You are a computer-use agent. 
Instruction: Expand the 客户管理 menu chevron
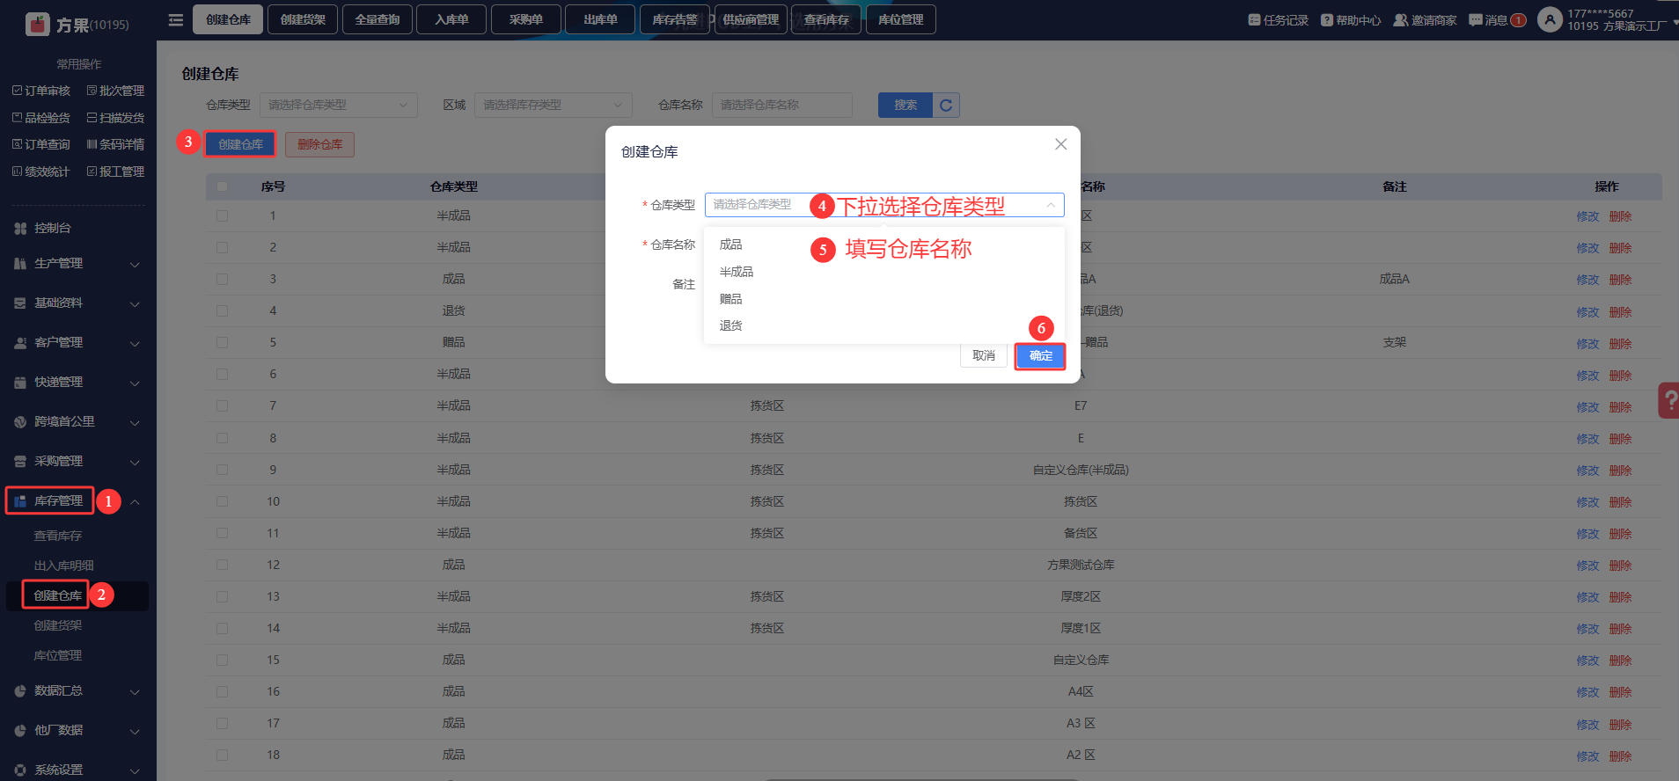(135, 343)
